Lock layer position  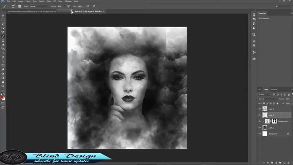coord(271,103)
